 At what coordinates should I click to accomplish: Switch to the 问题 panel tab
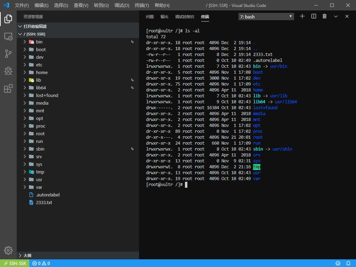pyautogui.click(x=150, y=17)
